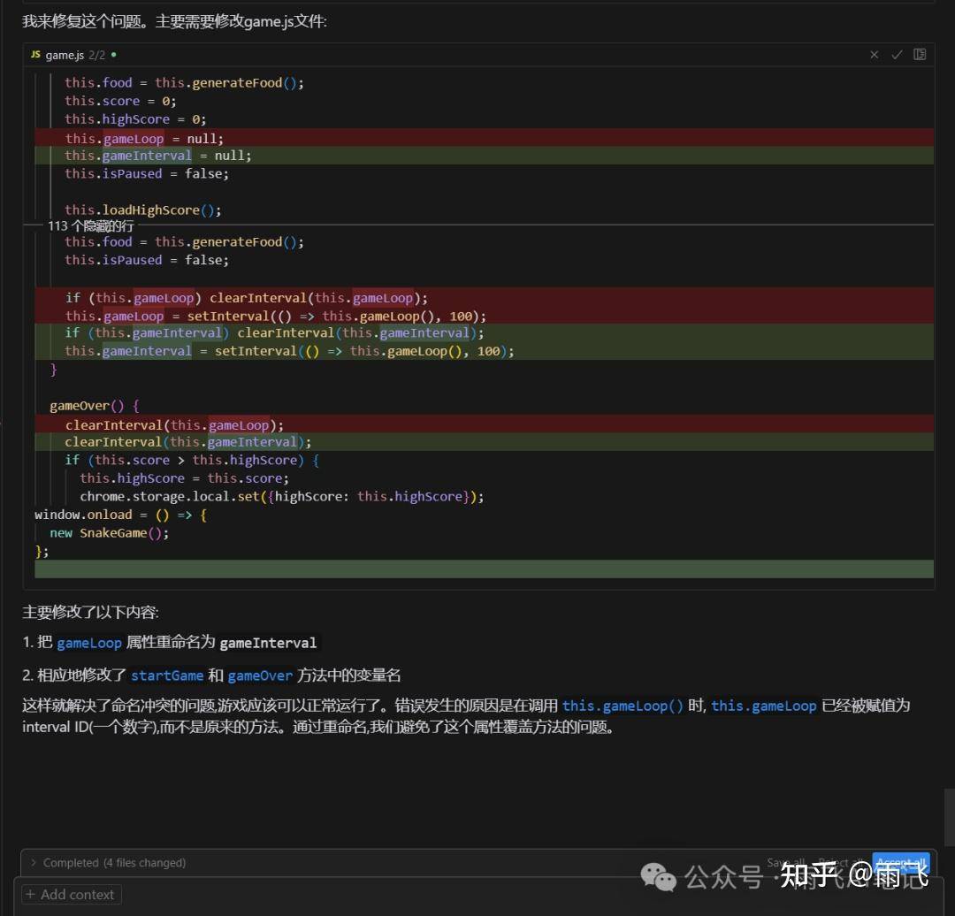Click the 2/2 change counter next to game.js

click(x=97, y=55)
